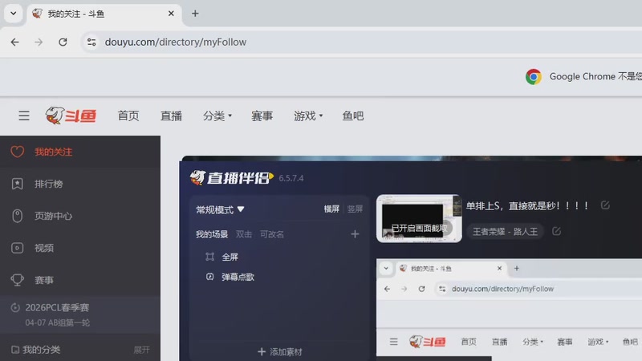
Task: Click the nested preview's address bar URL
Action: pyautogui.click(x=502, y=289)
